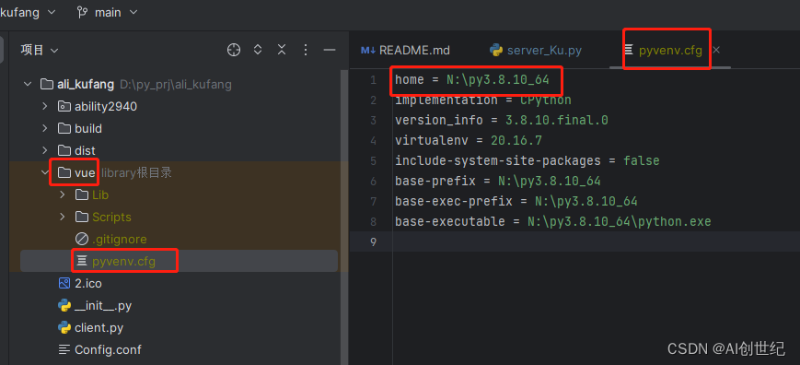Image resolution: width=800 pixels, height=365 pixels.
Task: Select __init__.py file in tree
Action: (103, 306)
